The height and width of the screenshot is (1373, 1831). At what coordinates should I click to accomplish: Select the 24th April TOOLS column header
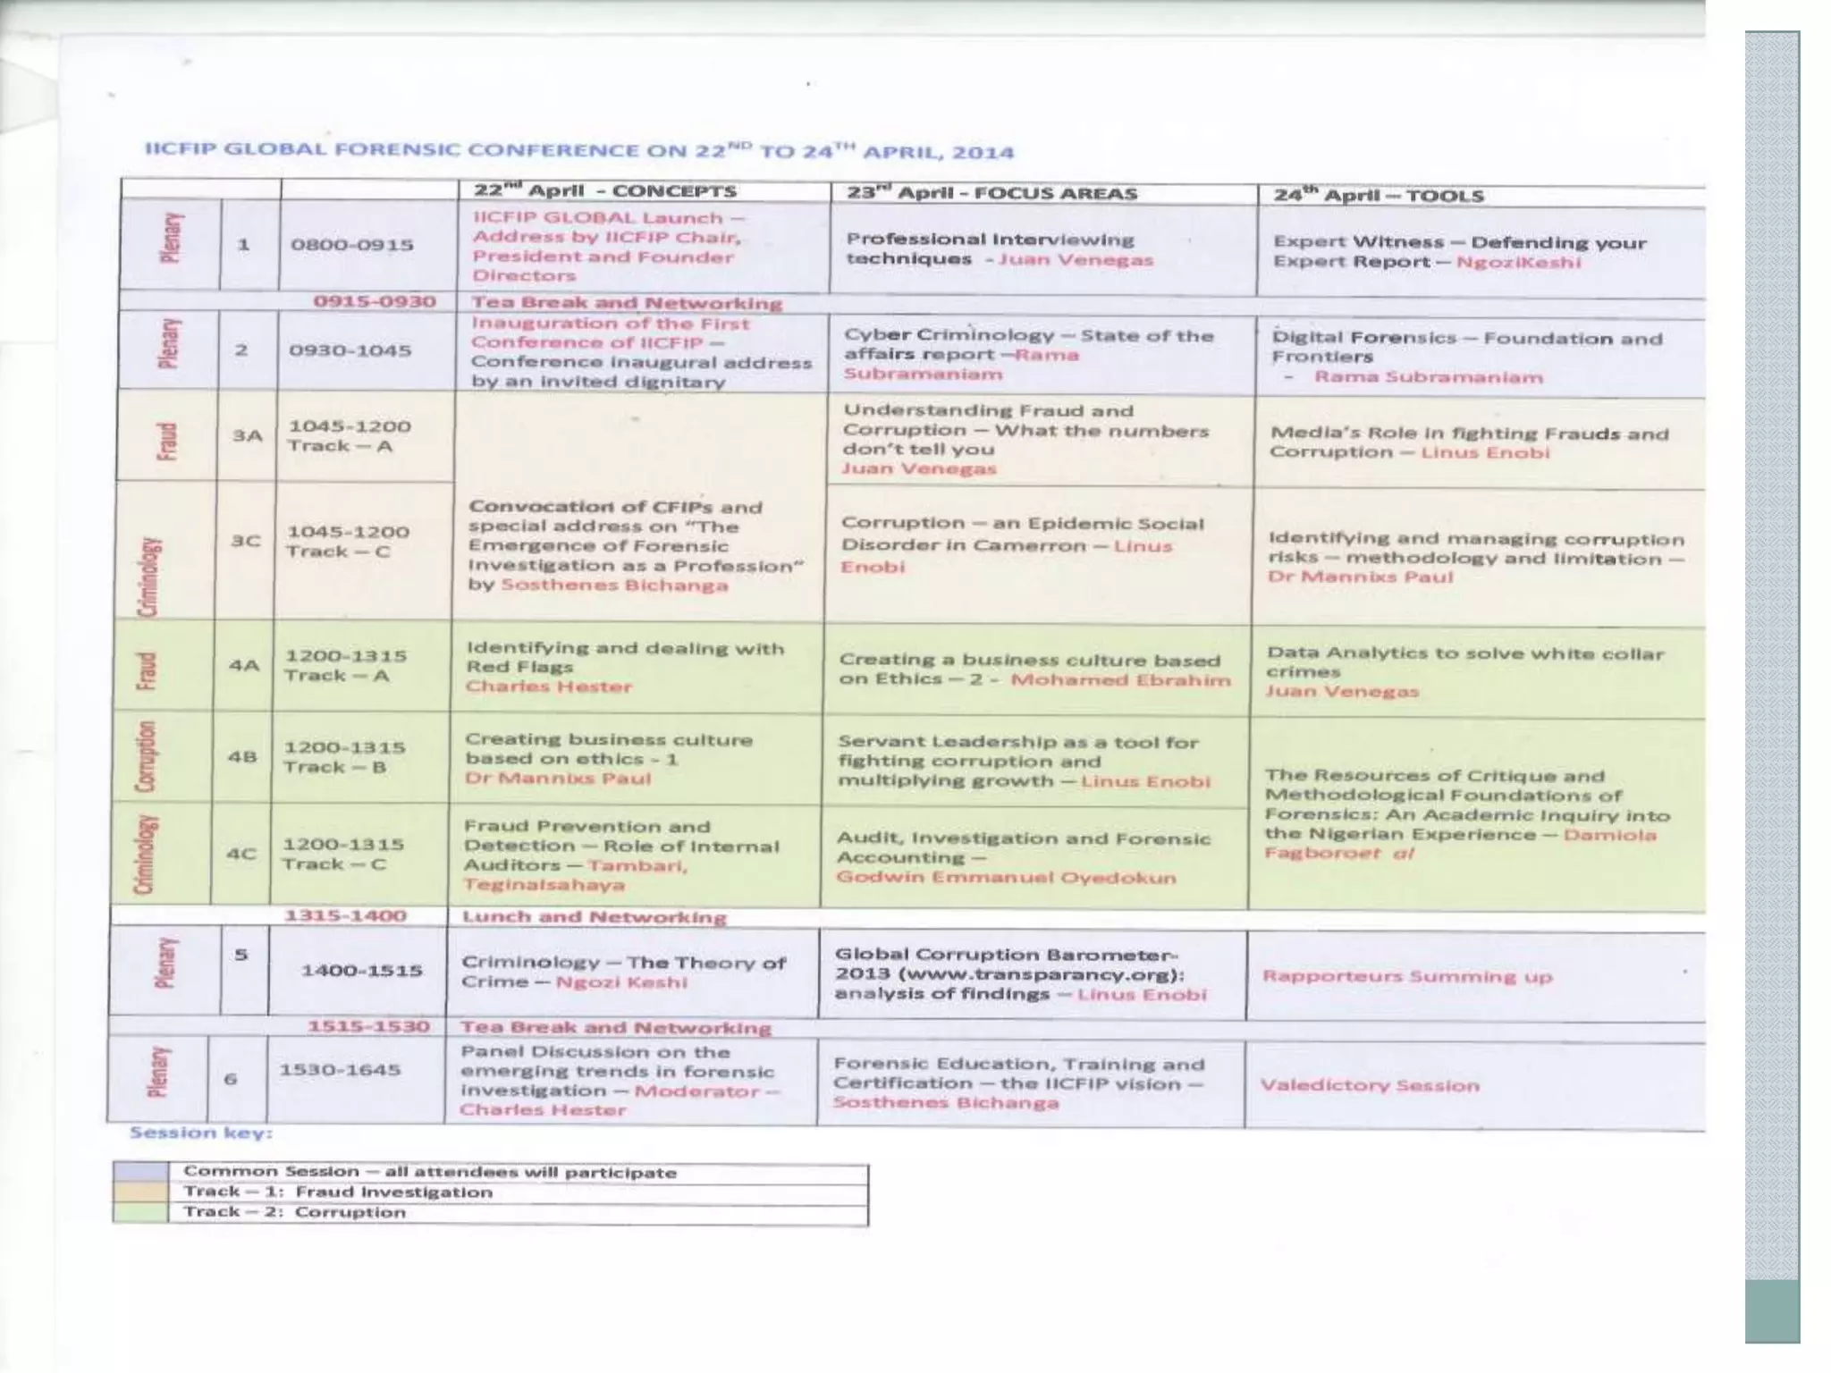click(x=1379, y=196)
